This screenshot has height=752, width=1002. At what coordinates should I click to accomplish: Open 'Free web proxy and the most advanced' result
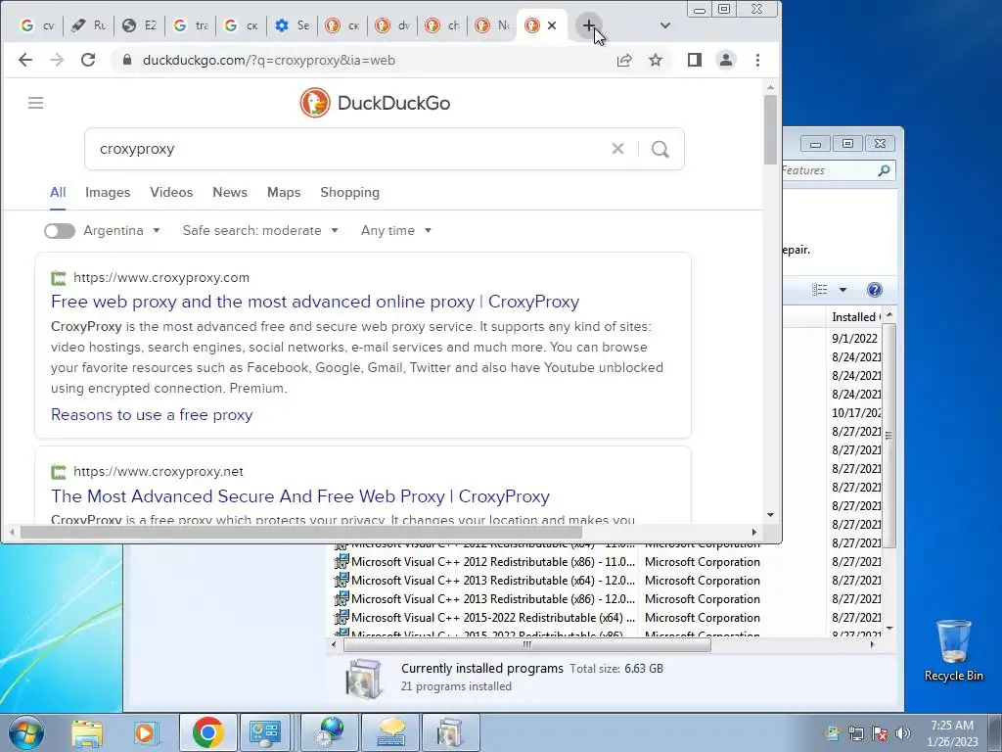pos(315,302)
